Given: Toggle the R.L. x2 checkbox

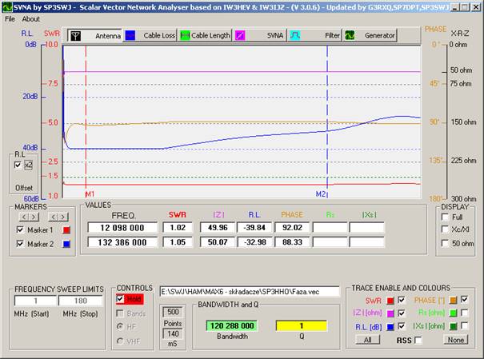Looking at the screenshot, I should [18, 165].
